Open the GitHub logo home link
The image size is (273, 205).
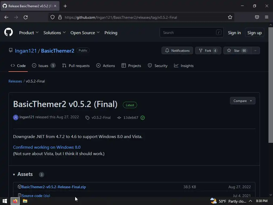tap(8, 32)
